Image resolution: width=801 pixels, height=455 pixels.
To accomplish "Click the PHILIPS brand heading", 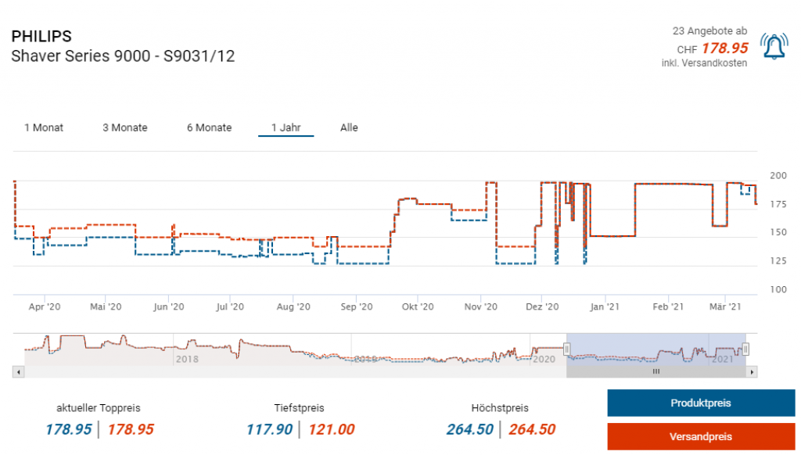I will pos(41,36).
